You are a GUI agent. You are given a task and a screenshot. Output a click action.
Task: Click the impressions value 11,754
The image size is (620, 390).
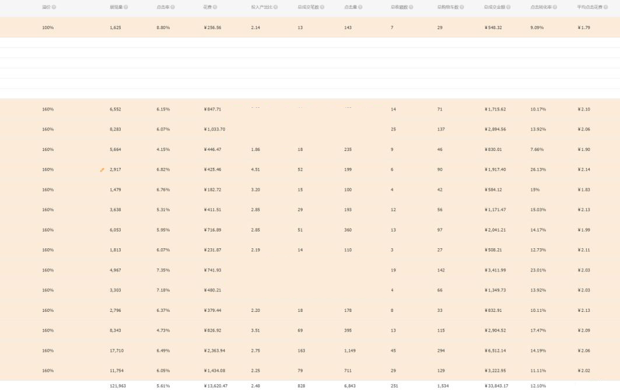coord(117,371)
